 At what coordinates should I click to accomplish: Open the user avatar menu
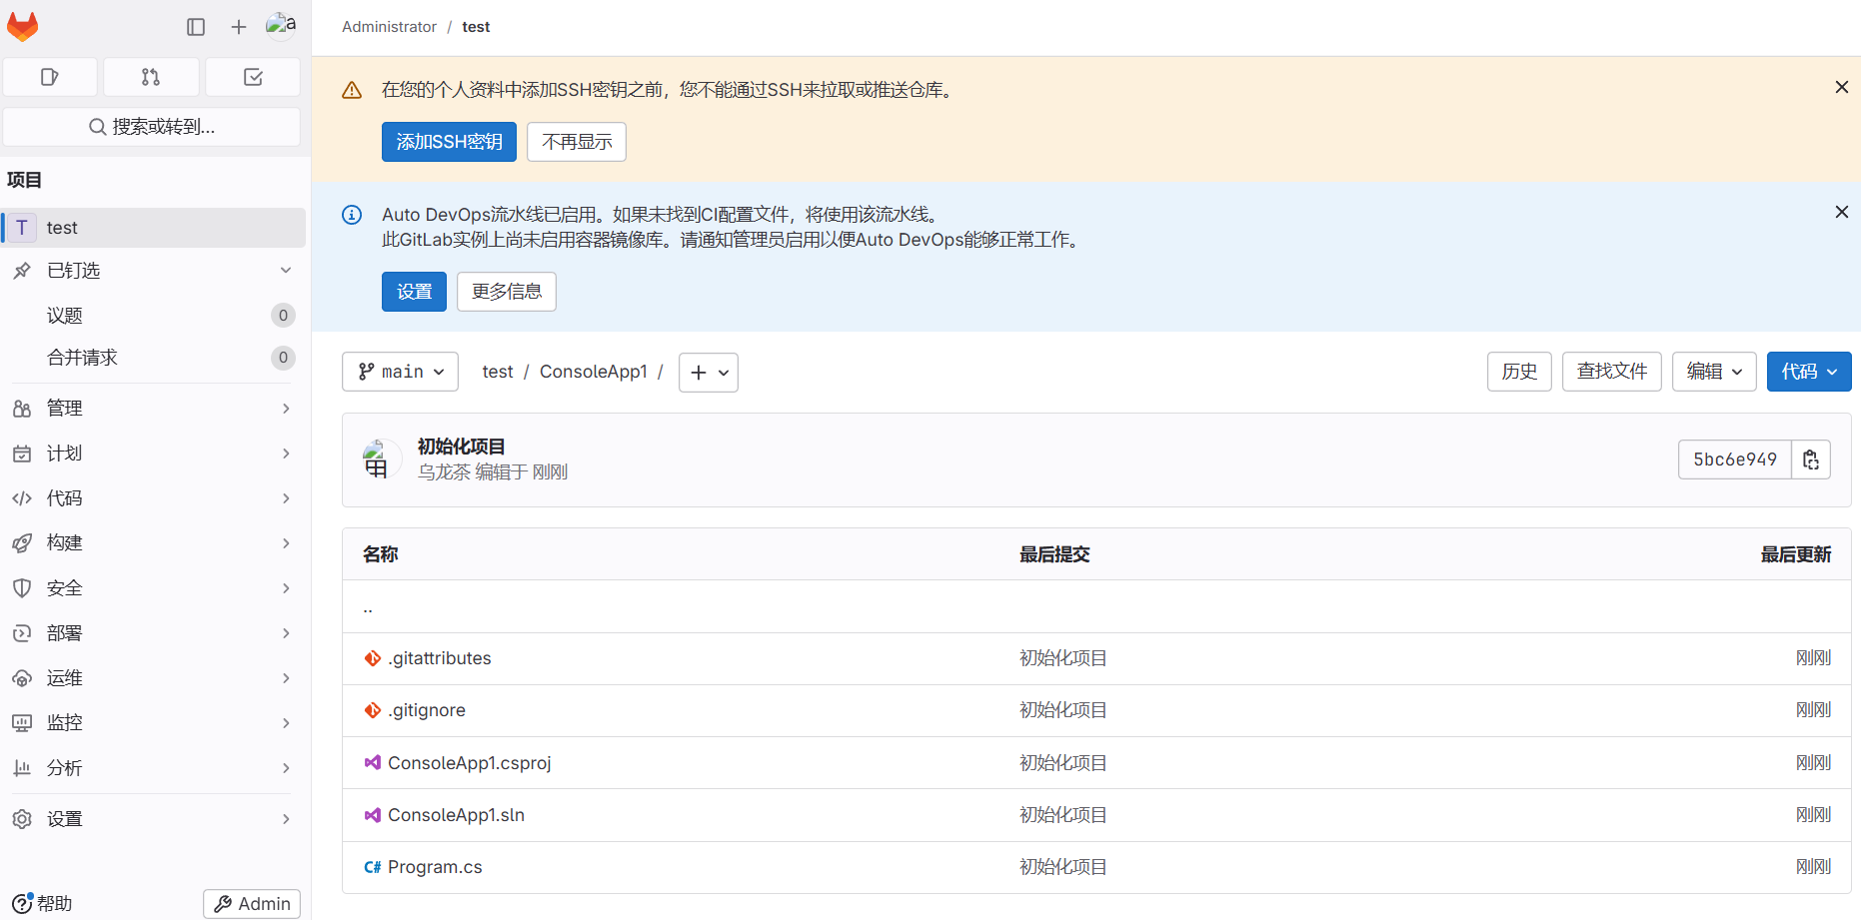click(281, 25)
